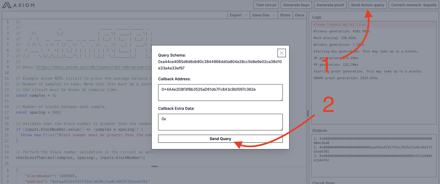Click the Generate keys button
Screen dimensions: 440x184
(x=297, y=5)
